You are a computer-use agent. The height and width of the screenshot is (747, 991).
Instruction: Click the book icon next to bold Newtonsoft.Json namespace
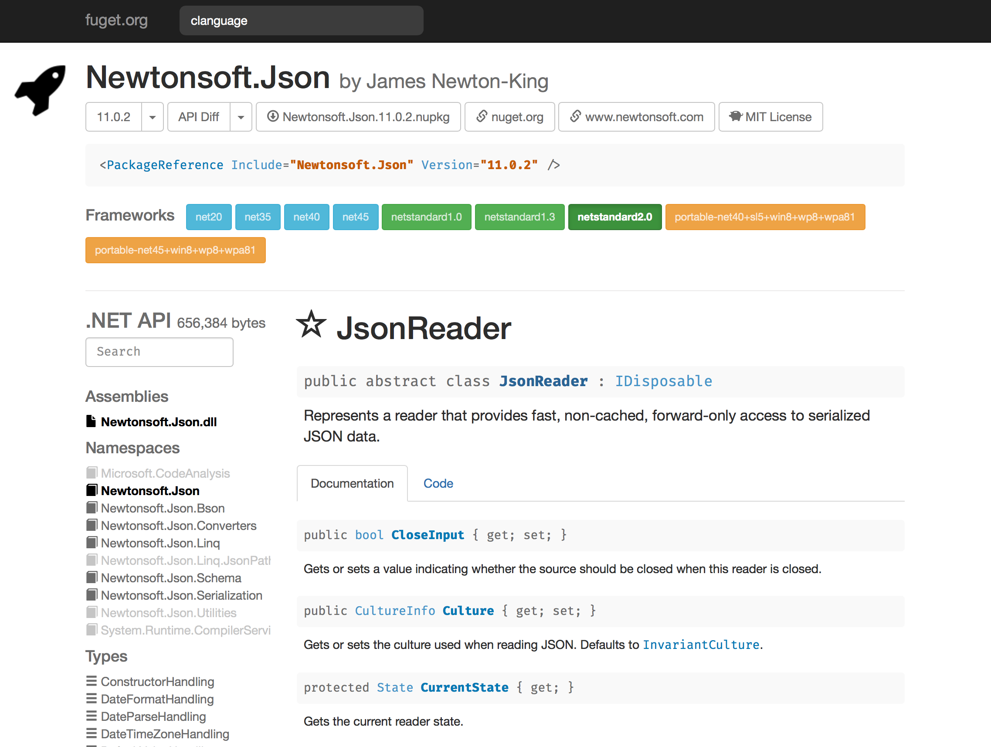click(x=92, y=490)
